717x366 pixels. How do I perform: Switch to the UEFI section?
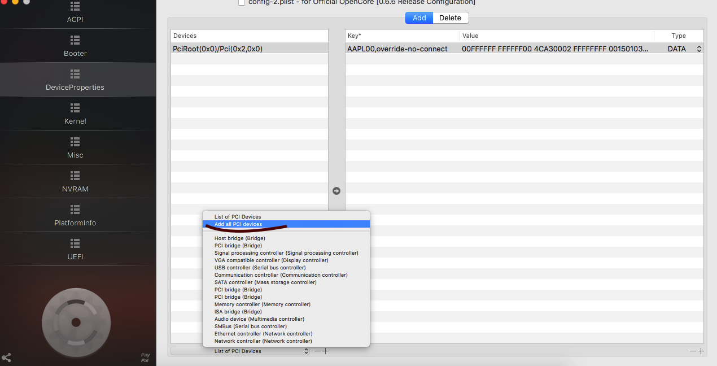point(75,250)
